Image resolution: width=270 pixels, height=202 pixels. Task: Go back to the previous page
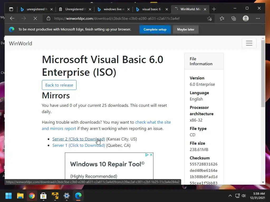[12, 18]
